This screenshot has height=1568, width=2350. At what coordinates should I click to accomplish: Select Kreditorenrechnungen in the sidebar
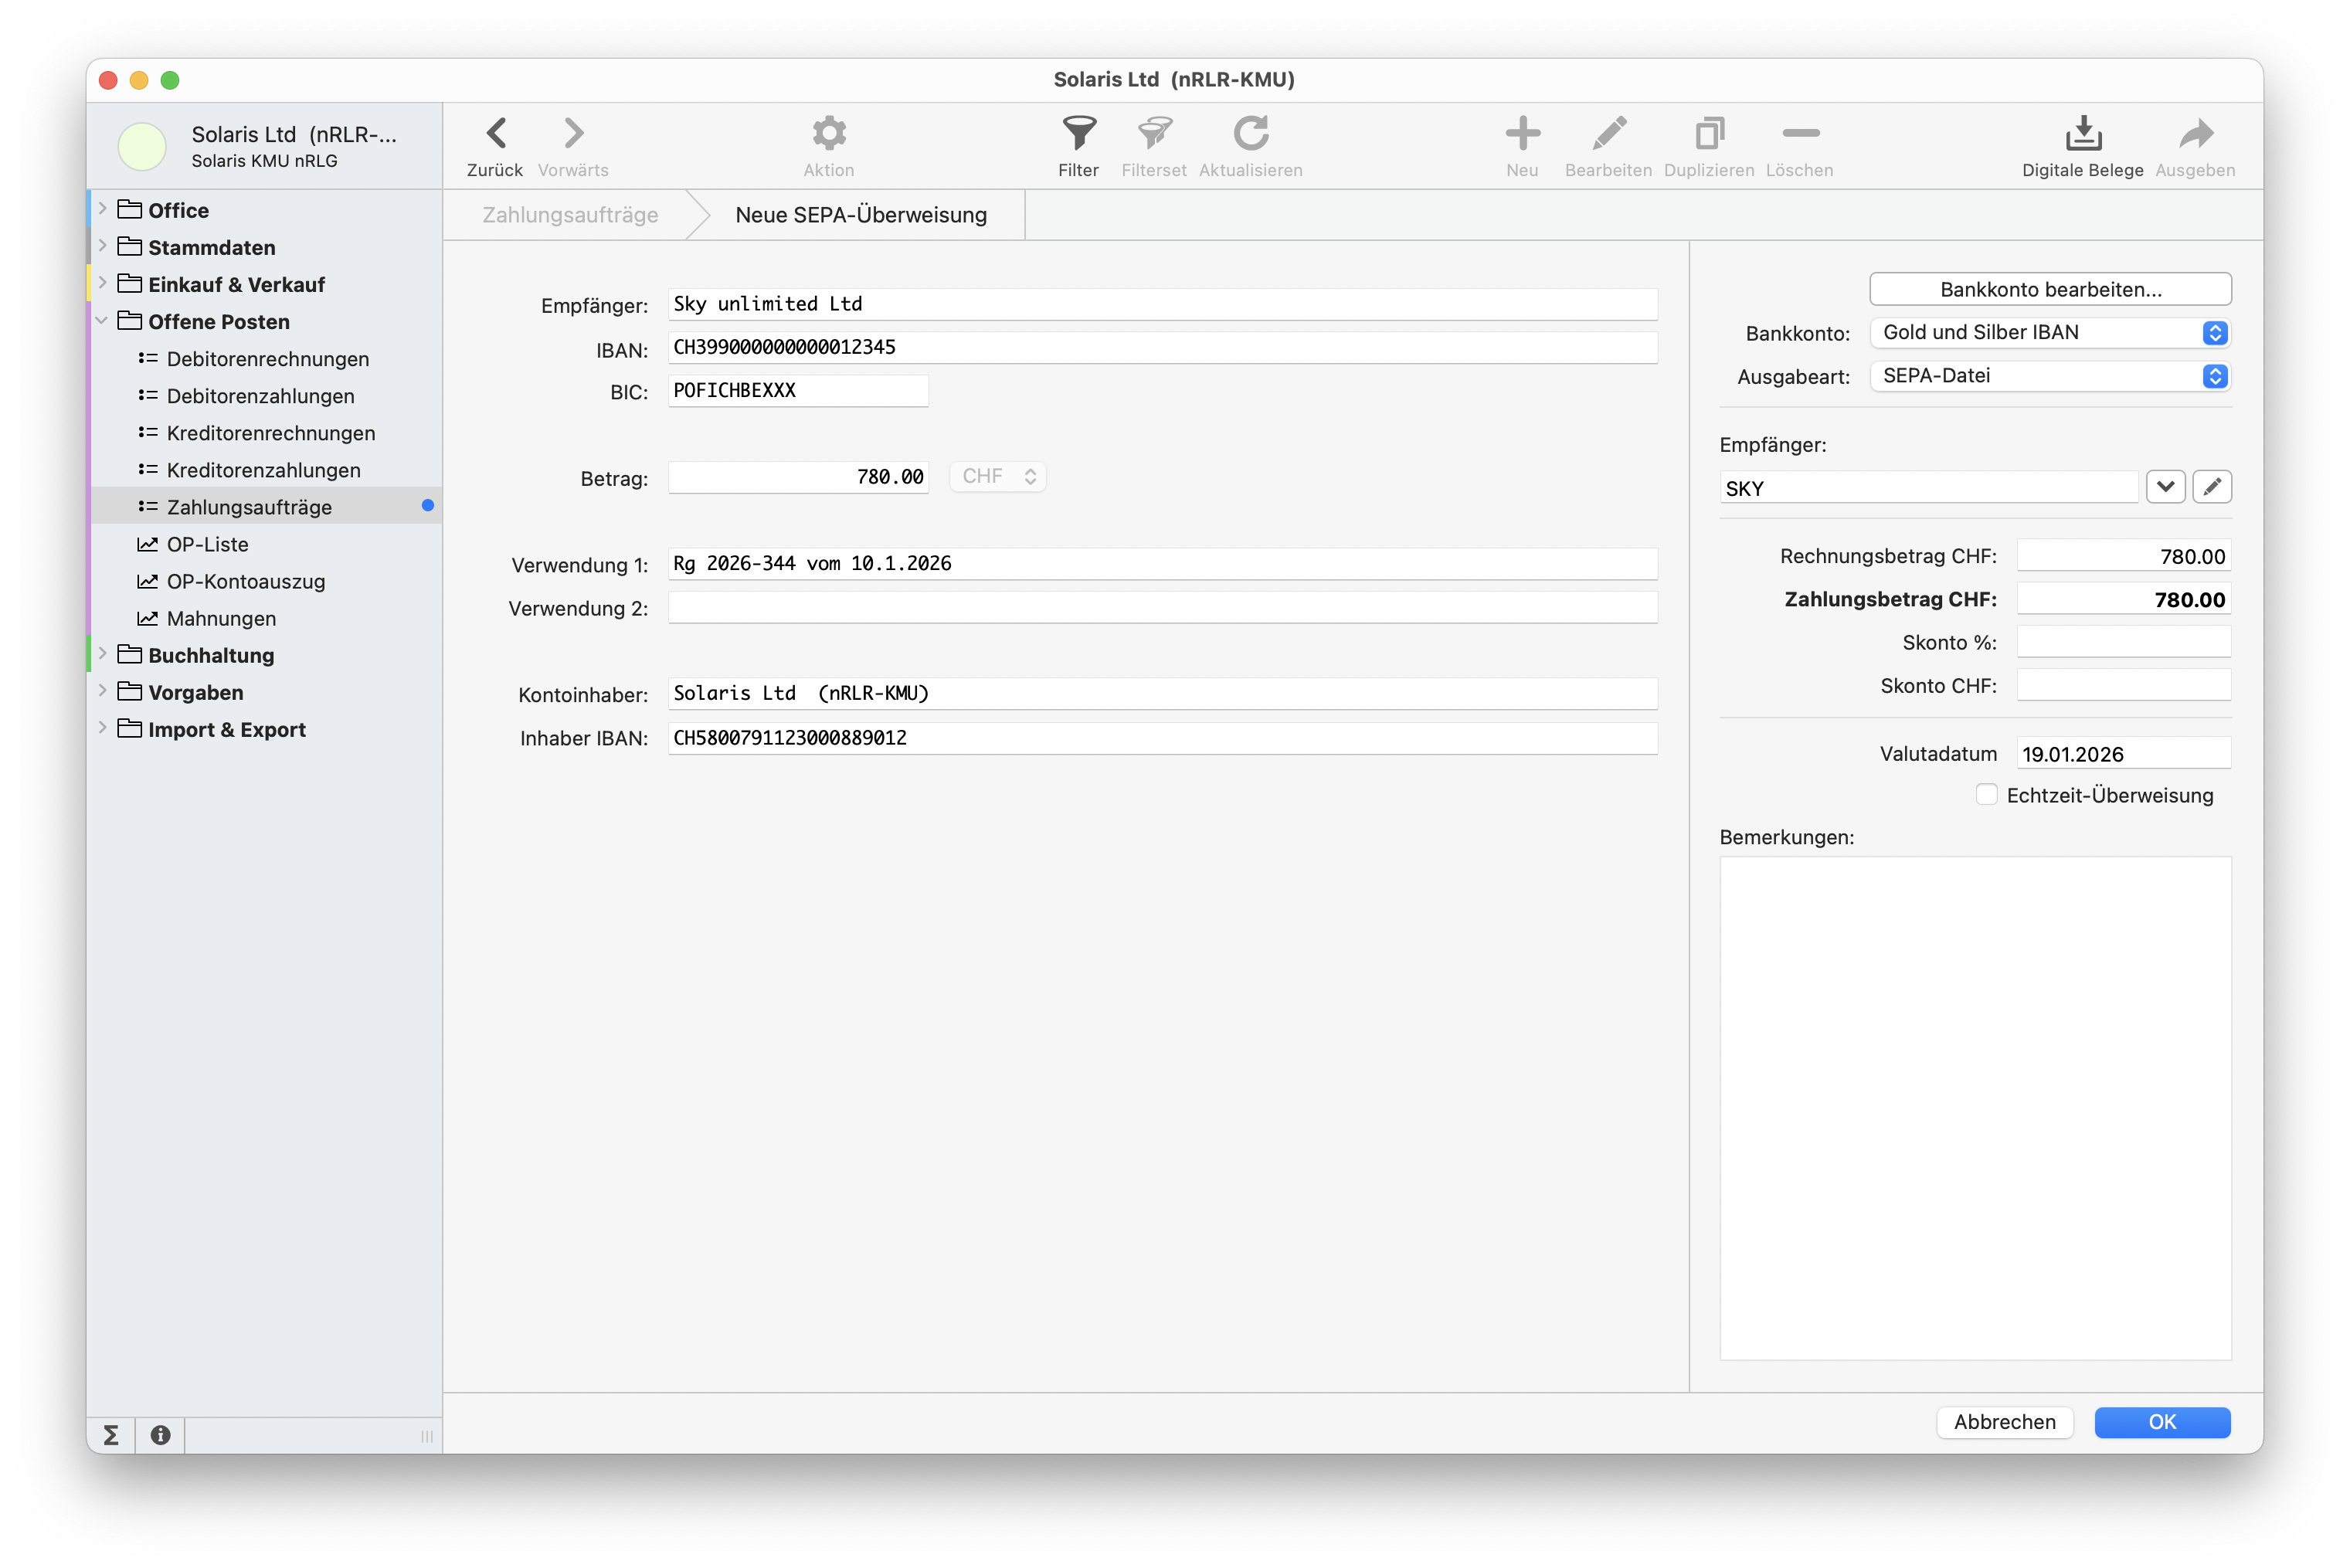click(x=271, y=433)
